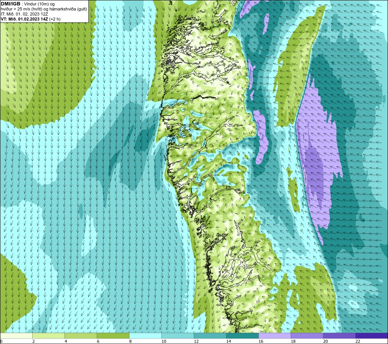Click the scale label "14"
The height and width of the screenshot is (344, 388).
click(x=229, y=341)
